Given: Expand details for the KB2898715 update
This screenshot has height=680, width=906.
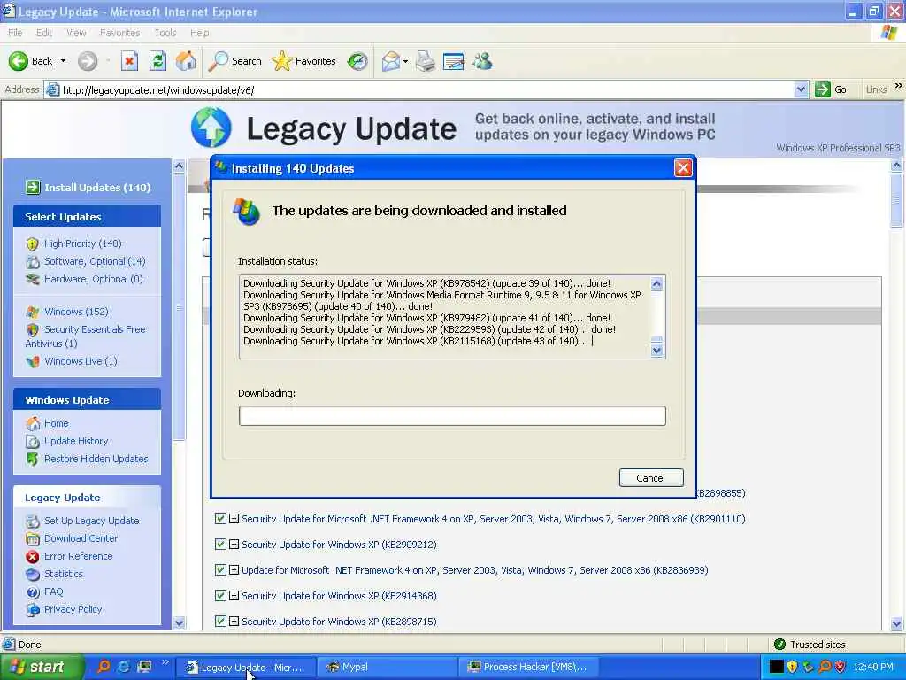Looking at the screenshot, I should point(234,621).
